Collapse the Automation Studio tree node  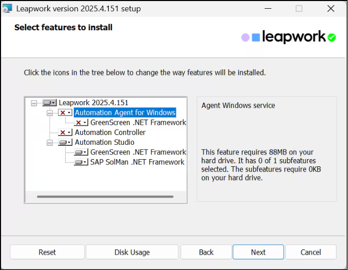pyautogui.click(x=50, y=142)
